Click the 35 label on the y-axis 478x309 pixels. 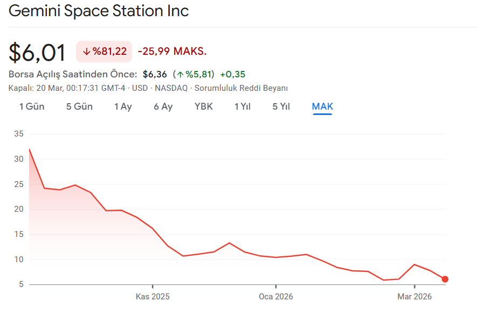[19, 134]
